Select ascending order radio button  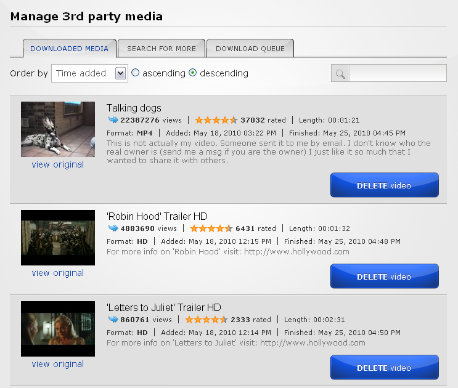point(135,73)
